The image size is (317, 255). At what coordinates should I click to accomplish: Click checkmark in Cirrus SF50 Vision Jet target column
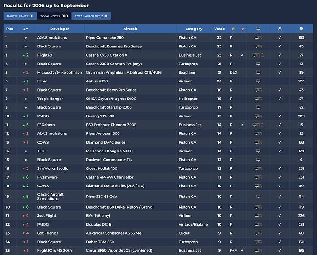(x=242, y=250)
